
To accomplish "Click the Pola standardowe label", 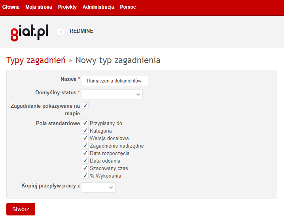I will click(x=58, y=123).
